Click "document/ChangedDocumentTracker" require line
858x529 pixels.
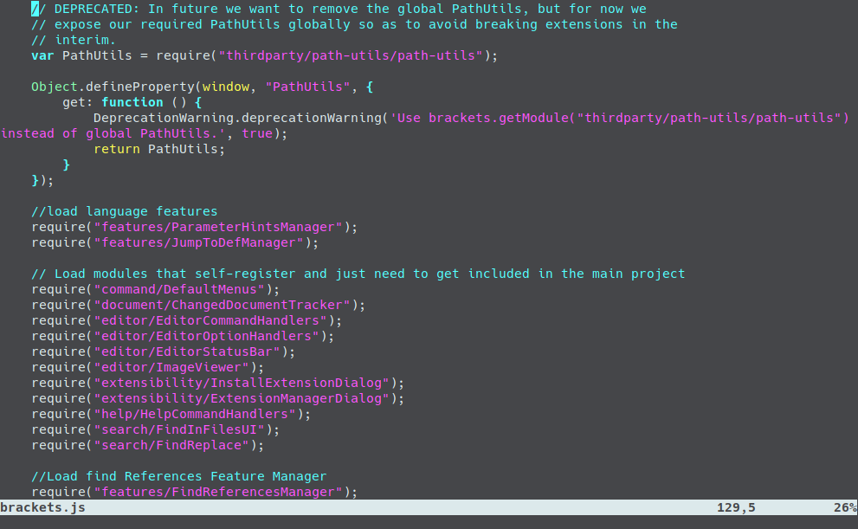197,305
